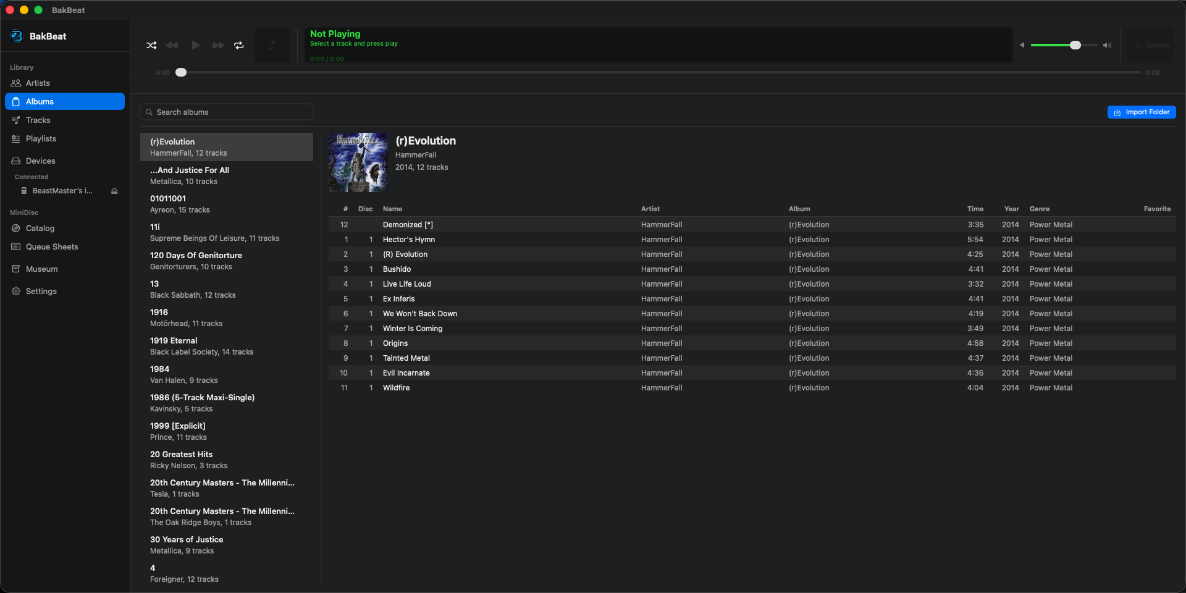Select the ...And Justice For All album
Viewport: 1186px width, 593px height.
[x=227, y=175]
